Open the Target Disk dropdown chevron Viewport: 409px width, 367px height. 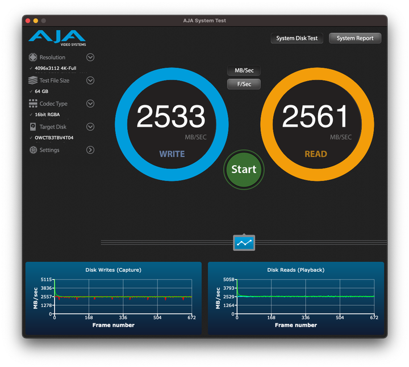[90, 127]
